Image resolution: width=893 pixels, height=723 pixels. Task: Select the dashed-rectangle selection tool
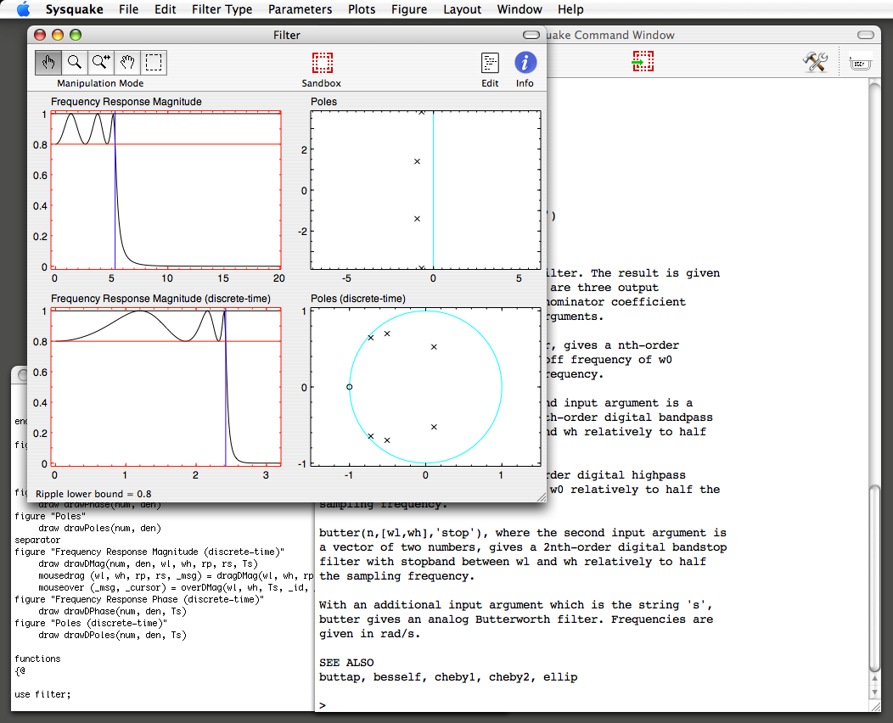[153, 62]
